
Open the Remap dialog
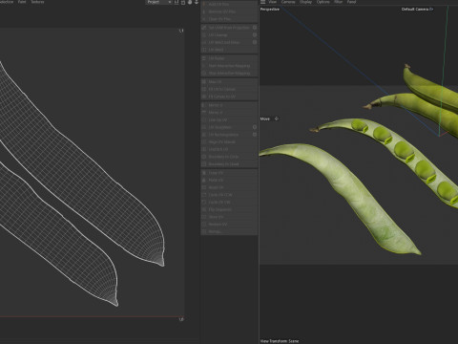(229, 231)
